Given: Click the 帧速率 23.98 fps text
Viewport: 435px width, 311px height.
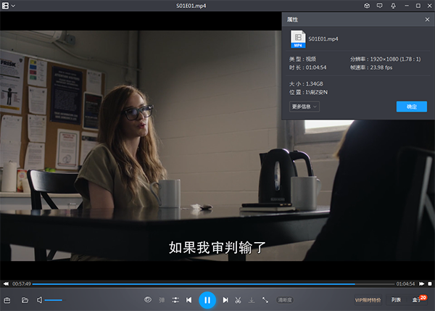Looking at the screenshot, I should [x=371, y=67].
